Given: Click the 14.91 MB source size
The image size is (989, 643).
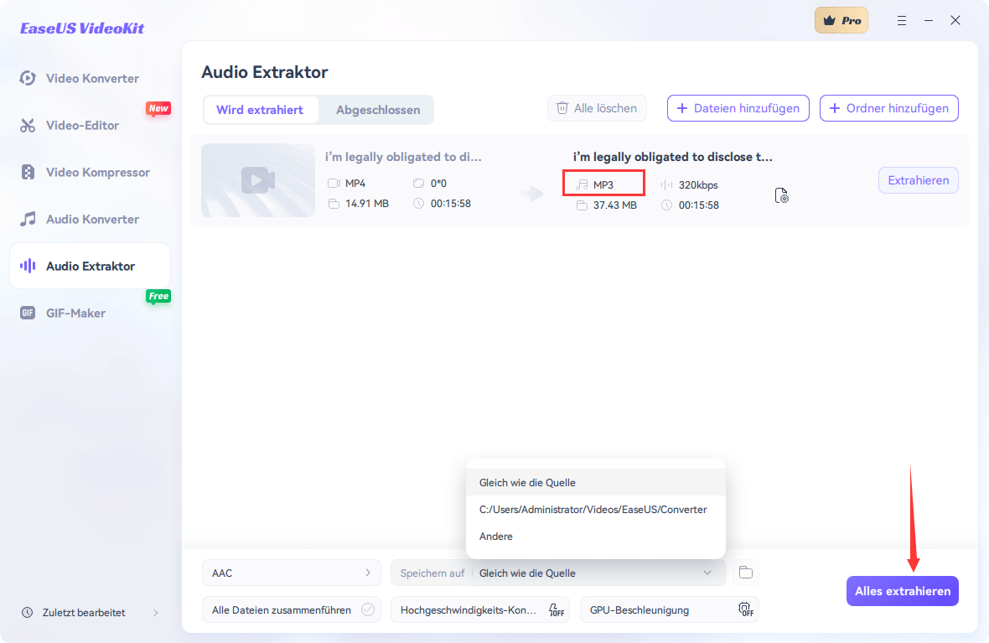Looking at the screenshot, I should pyautogui.click(x=367, y=203).
